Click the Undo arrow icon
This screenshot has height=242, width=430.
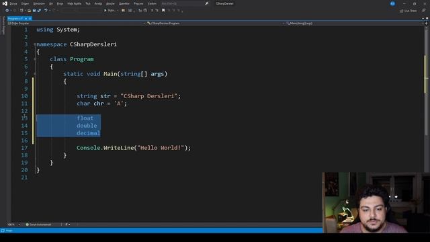click(46, 11)
